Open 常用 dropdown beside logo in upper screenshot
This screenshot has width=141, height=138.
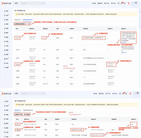click(x=16, y=3)
